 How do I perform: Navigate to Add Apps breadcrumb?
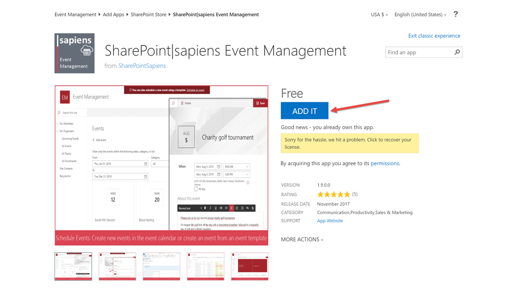[113, 15]
